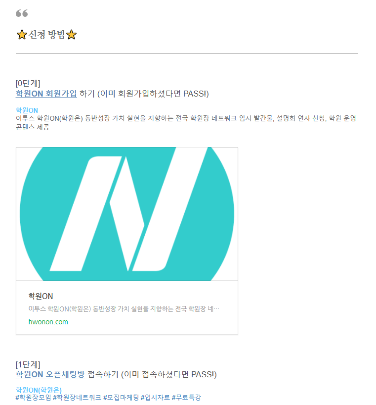Click the 학원ON title in link card
The height and width of the screenshot is (405, 376).
click(41, 296)
